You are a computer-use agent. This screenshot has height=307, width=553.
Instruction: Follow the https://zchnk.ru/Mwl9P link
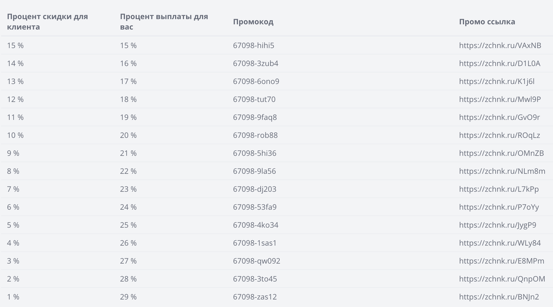pyautogui.click(x=500, y=99)
